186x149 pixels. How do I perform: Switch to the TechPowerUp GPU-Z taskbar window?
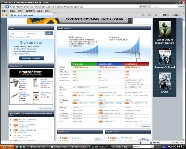click(x=80, y=147)
